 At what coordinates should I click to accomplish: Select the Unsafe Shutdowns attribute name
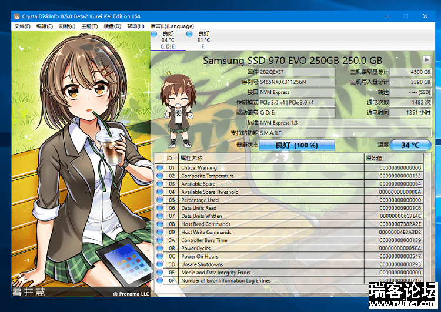[x=202, y=264]
